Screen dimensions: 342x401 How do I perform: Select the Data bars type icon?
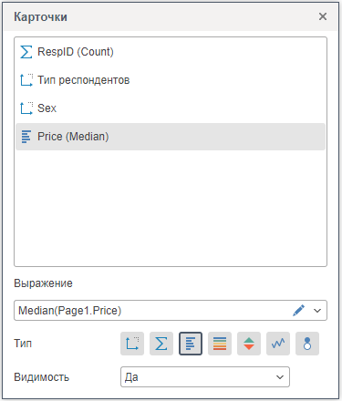tap(191, 344)
